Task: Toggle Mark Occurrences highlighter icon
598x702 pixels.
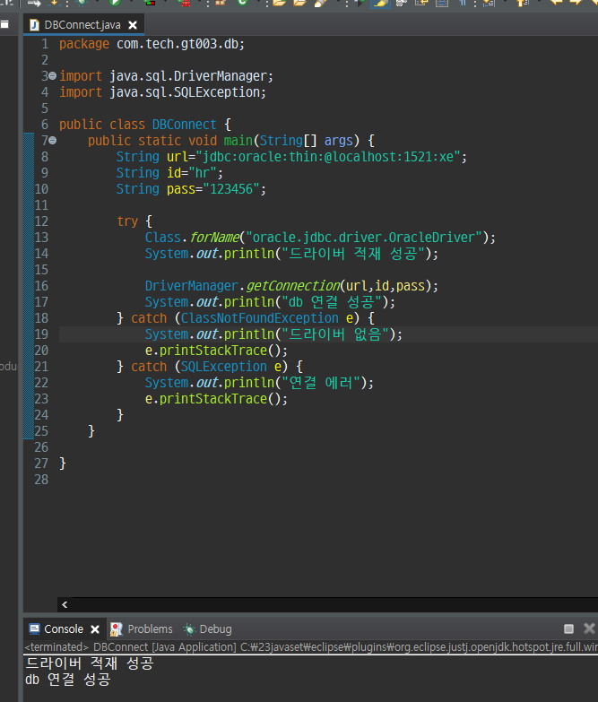Action: click(x=380, y=3)
